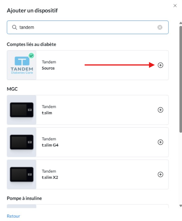The image size is (182, 221).
Task: Clear the tandem search text
Action: tap(160, 27)
